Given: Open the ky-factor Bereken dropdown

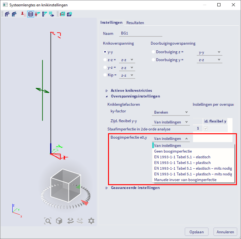Looking at the screenshot, I should tap(171, 112).
